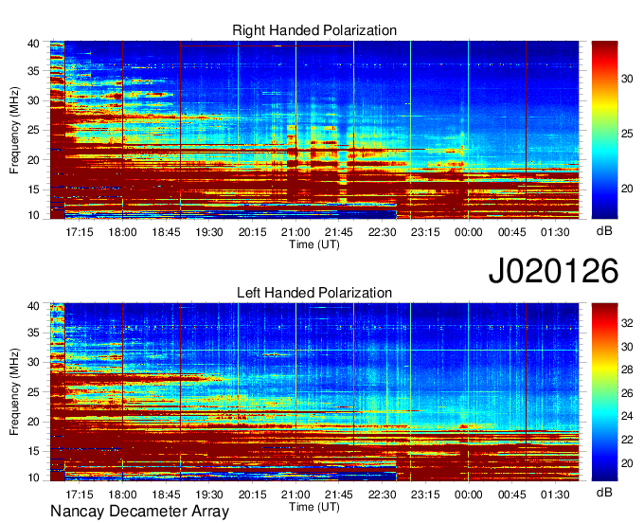
Task: Click the "10" frequency tick on Left Handed plot
Action: pos(33,478)
